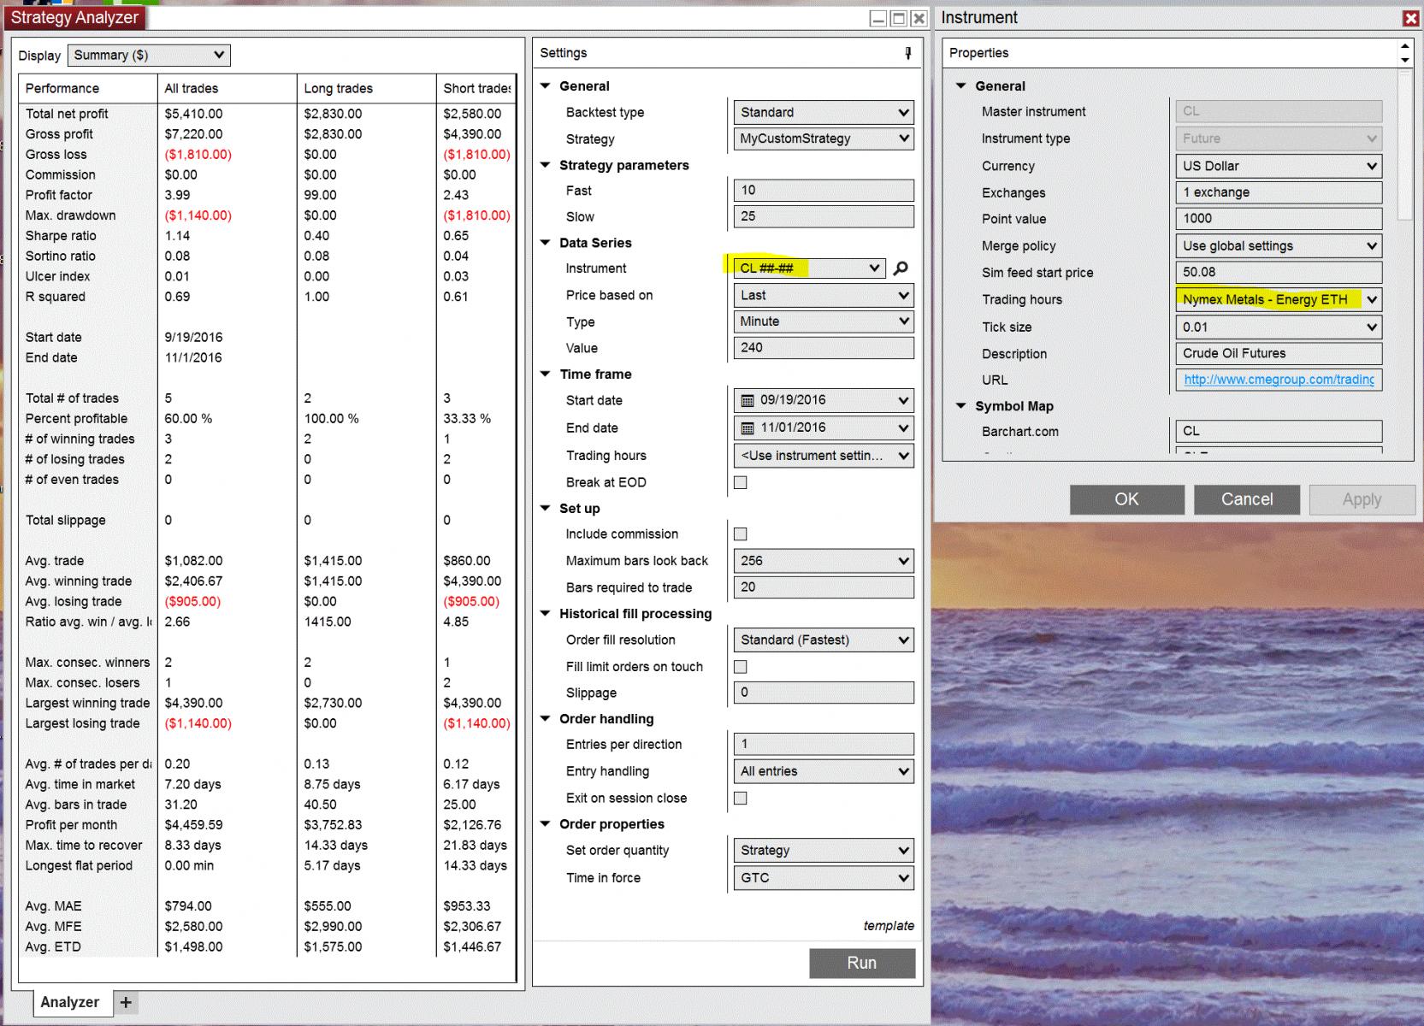Click the instrument search magnifier icon
The height and width of the screenshot is (1026, 1424).
pyautogui.click(x=900, y=268)
